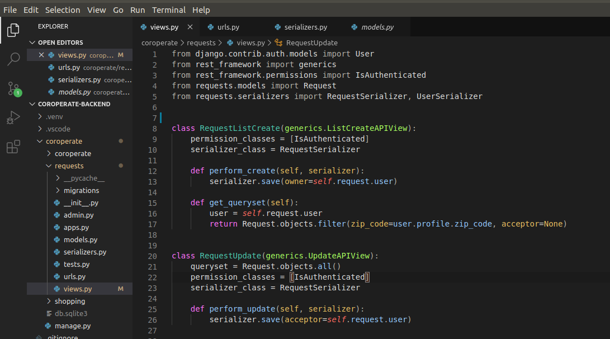Click Python icon on serializers.py tab
610x339 pixels.
click(277, 27)
